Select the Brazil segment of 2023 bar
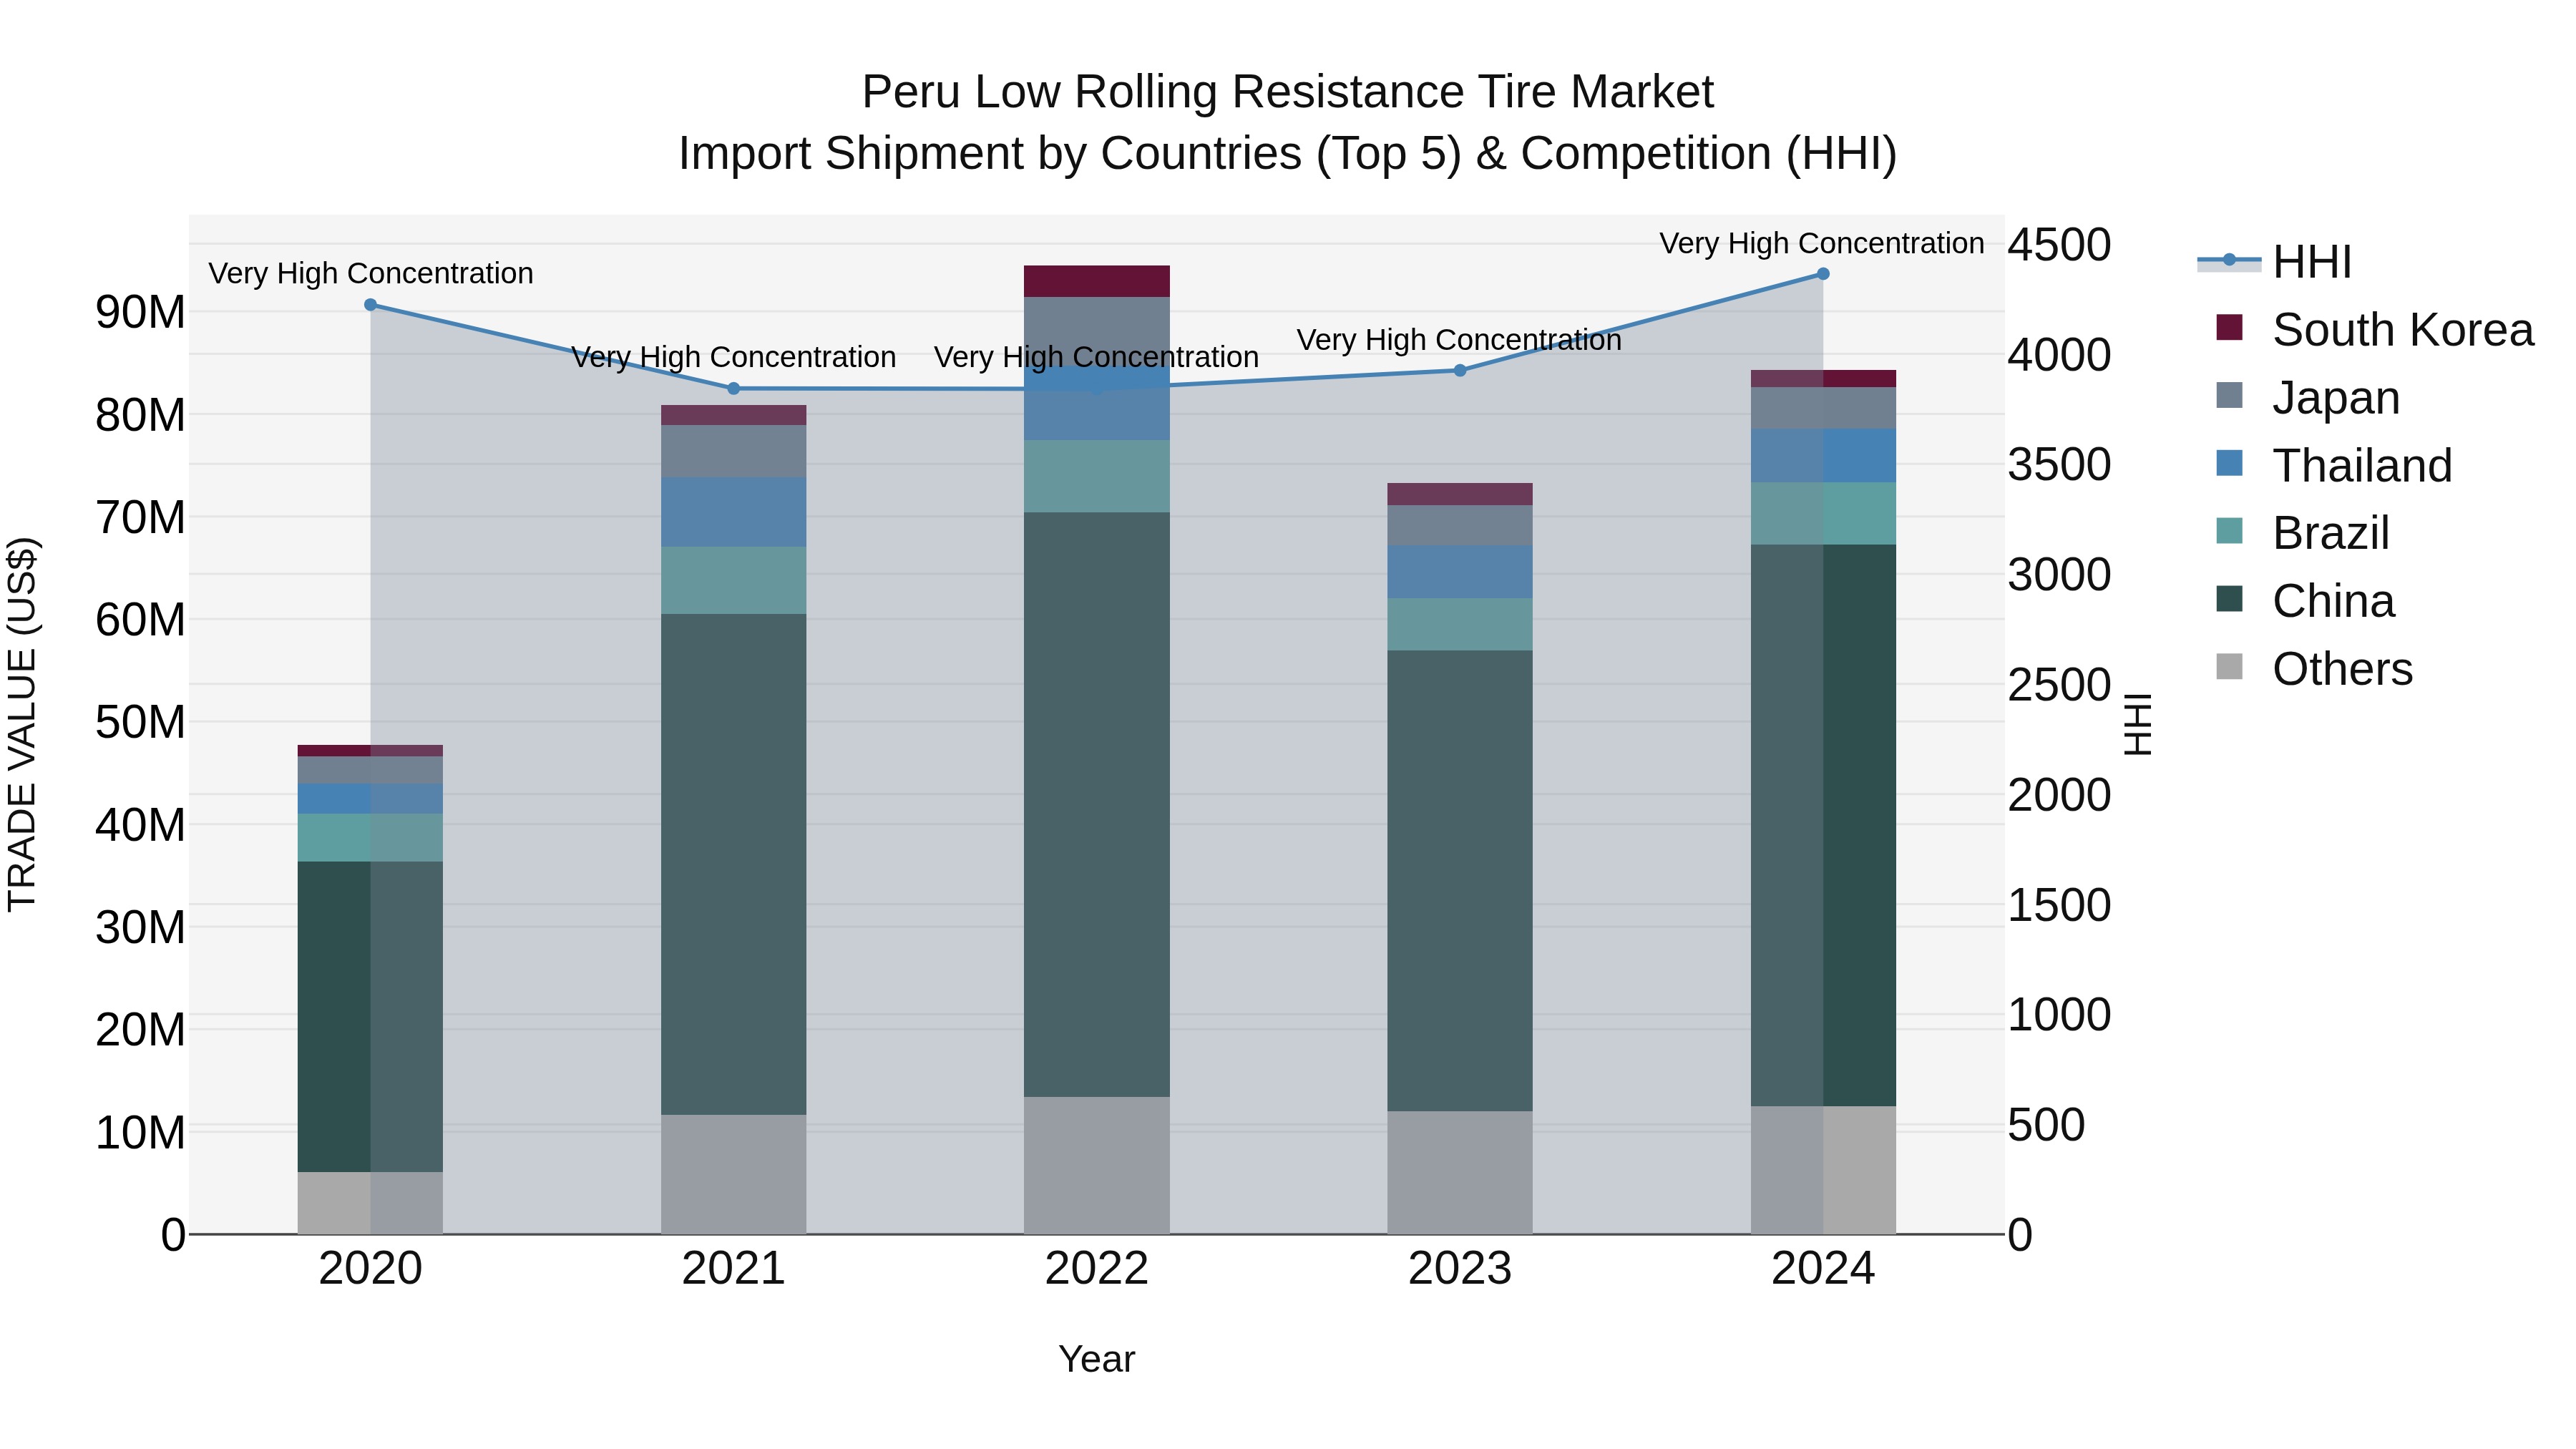Viewport: 2576px width, 1449px height. [x=1460, y=625]
